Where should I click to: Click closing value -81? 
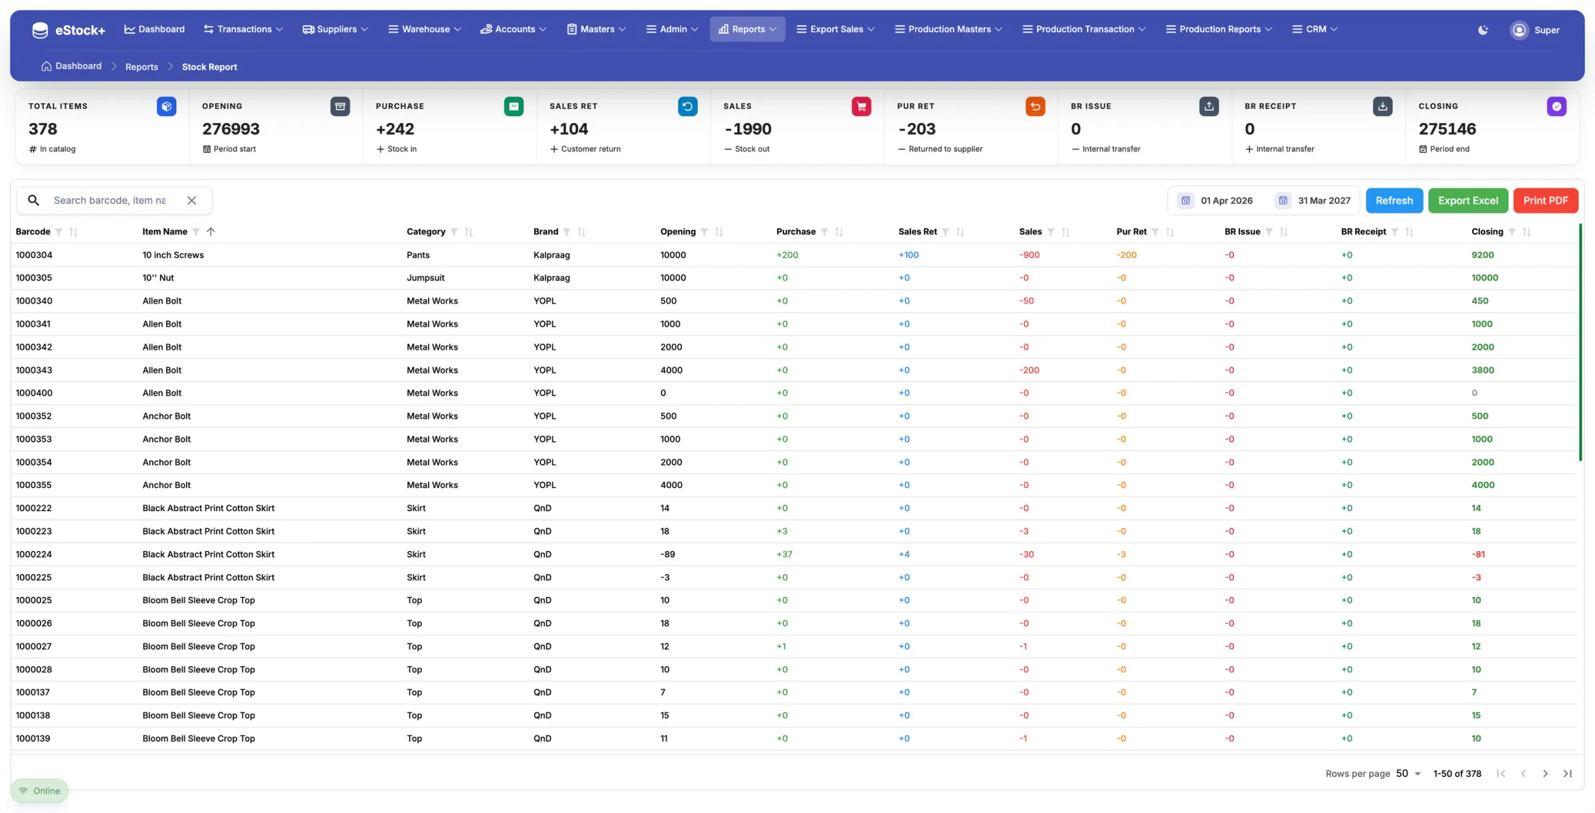click(x=1478, y=554)
